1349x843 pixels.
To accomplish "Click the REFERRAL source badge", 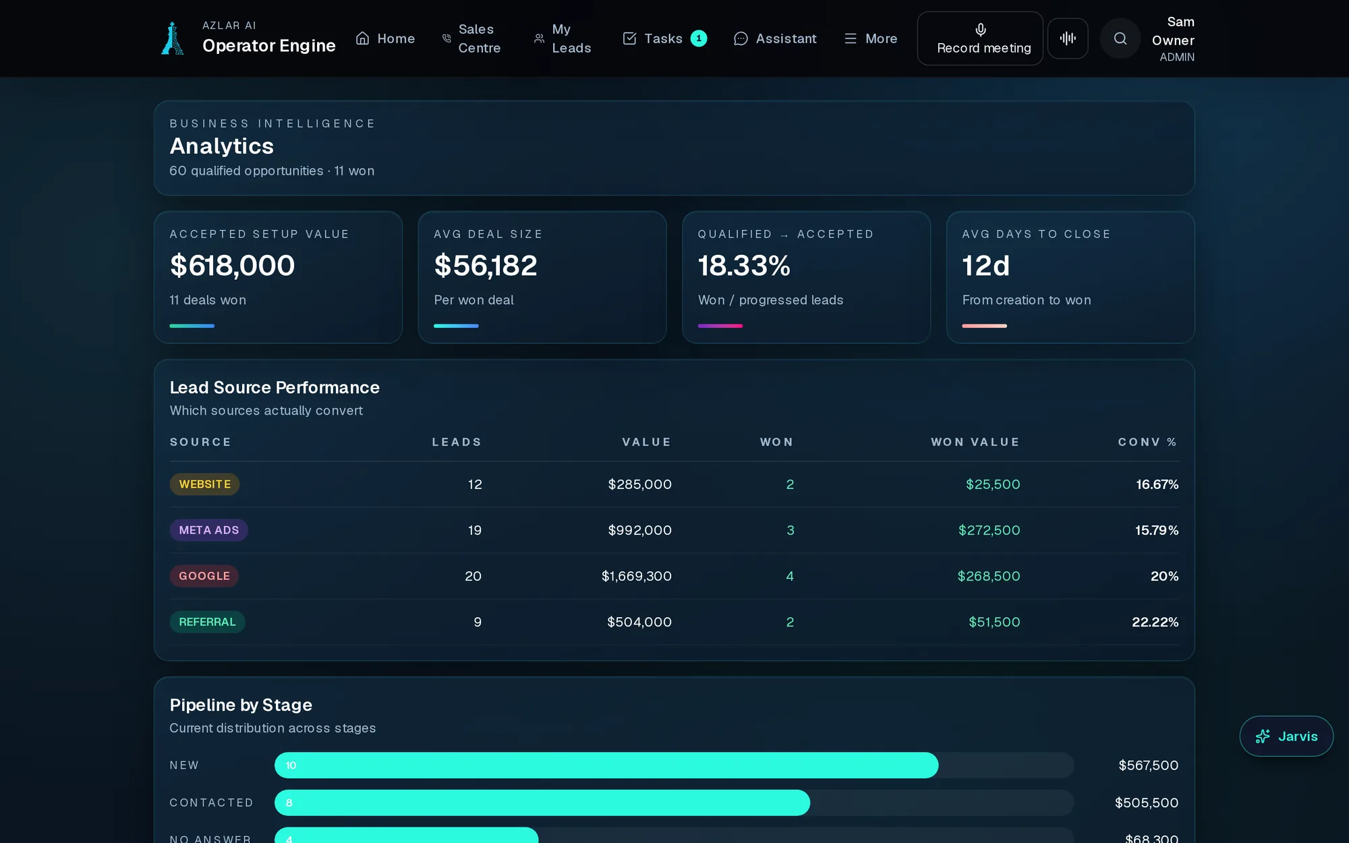I will tap(207, 622).
